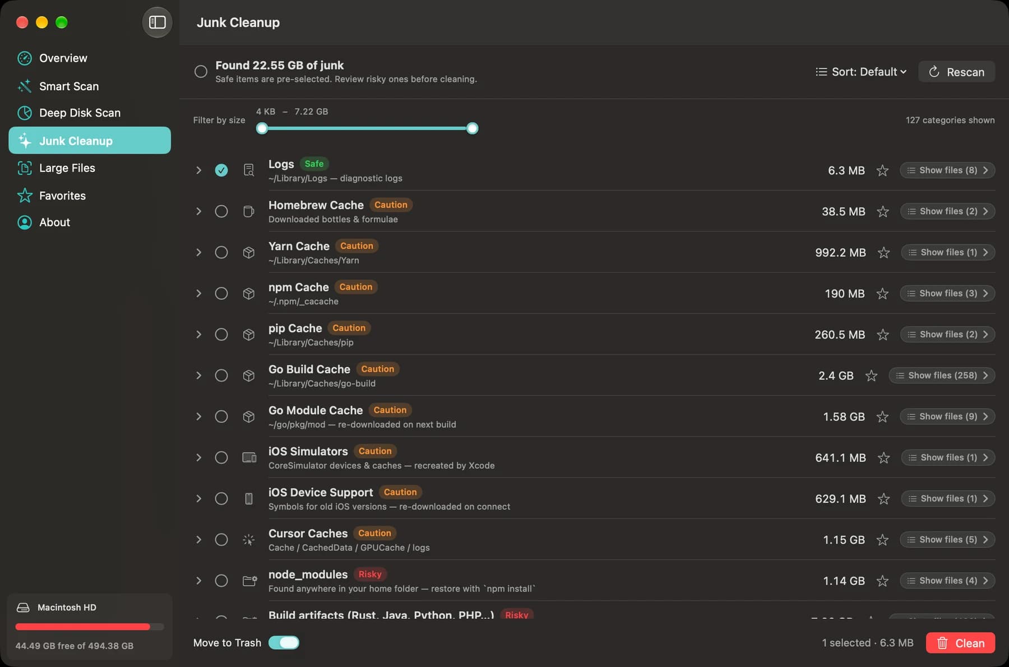
Task: Toggle the sidebar panel icon
Action: 157,22
